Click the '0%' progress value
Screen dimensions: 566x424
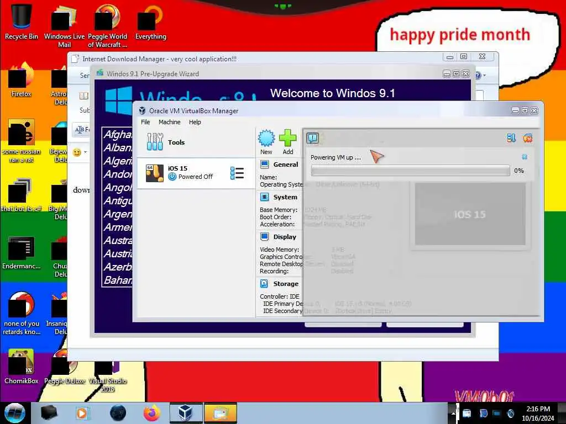(518, 171)
